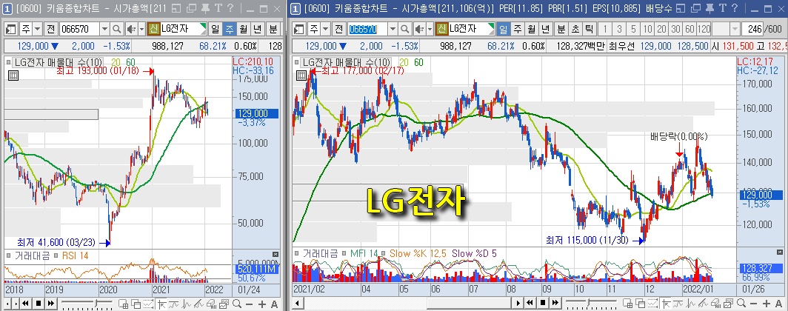
Task: Click 전 button in left window toolbar
Action: coord(51,29)
